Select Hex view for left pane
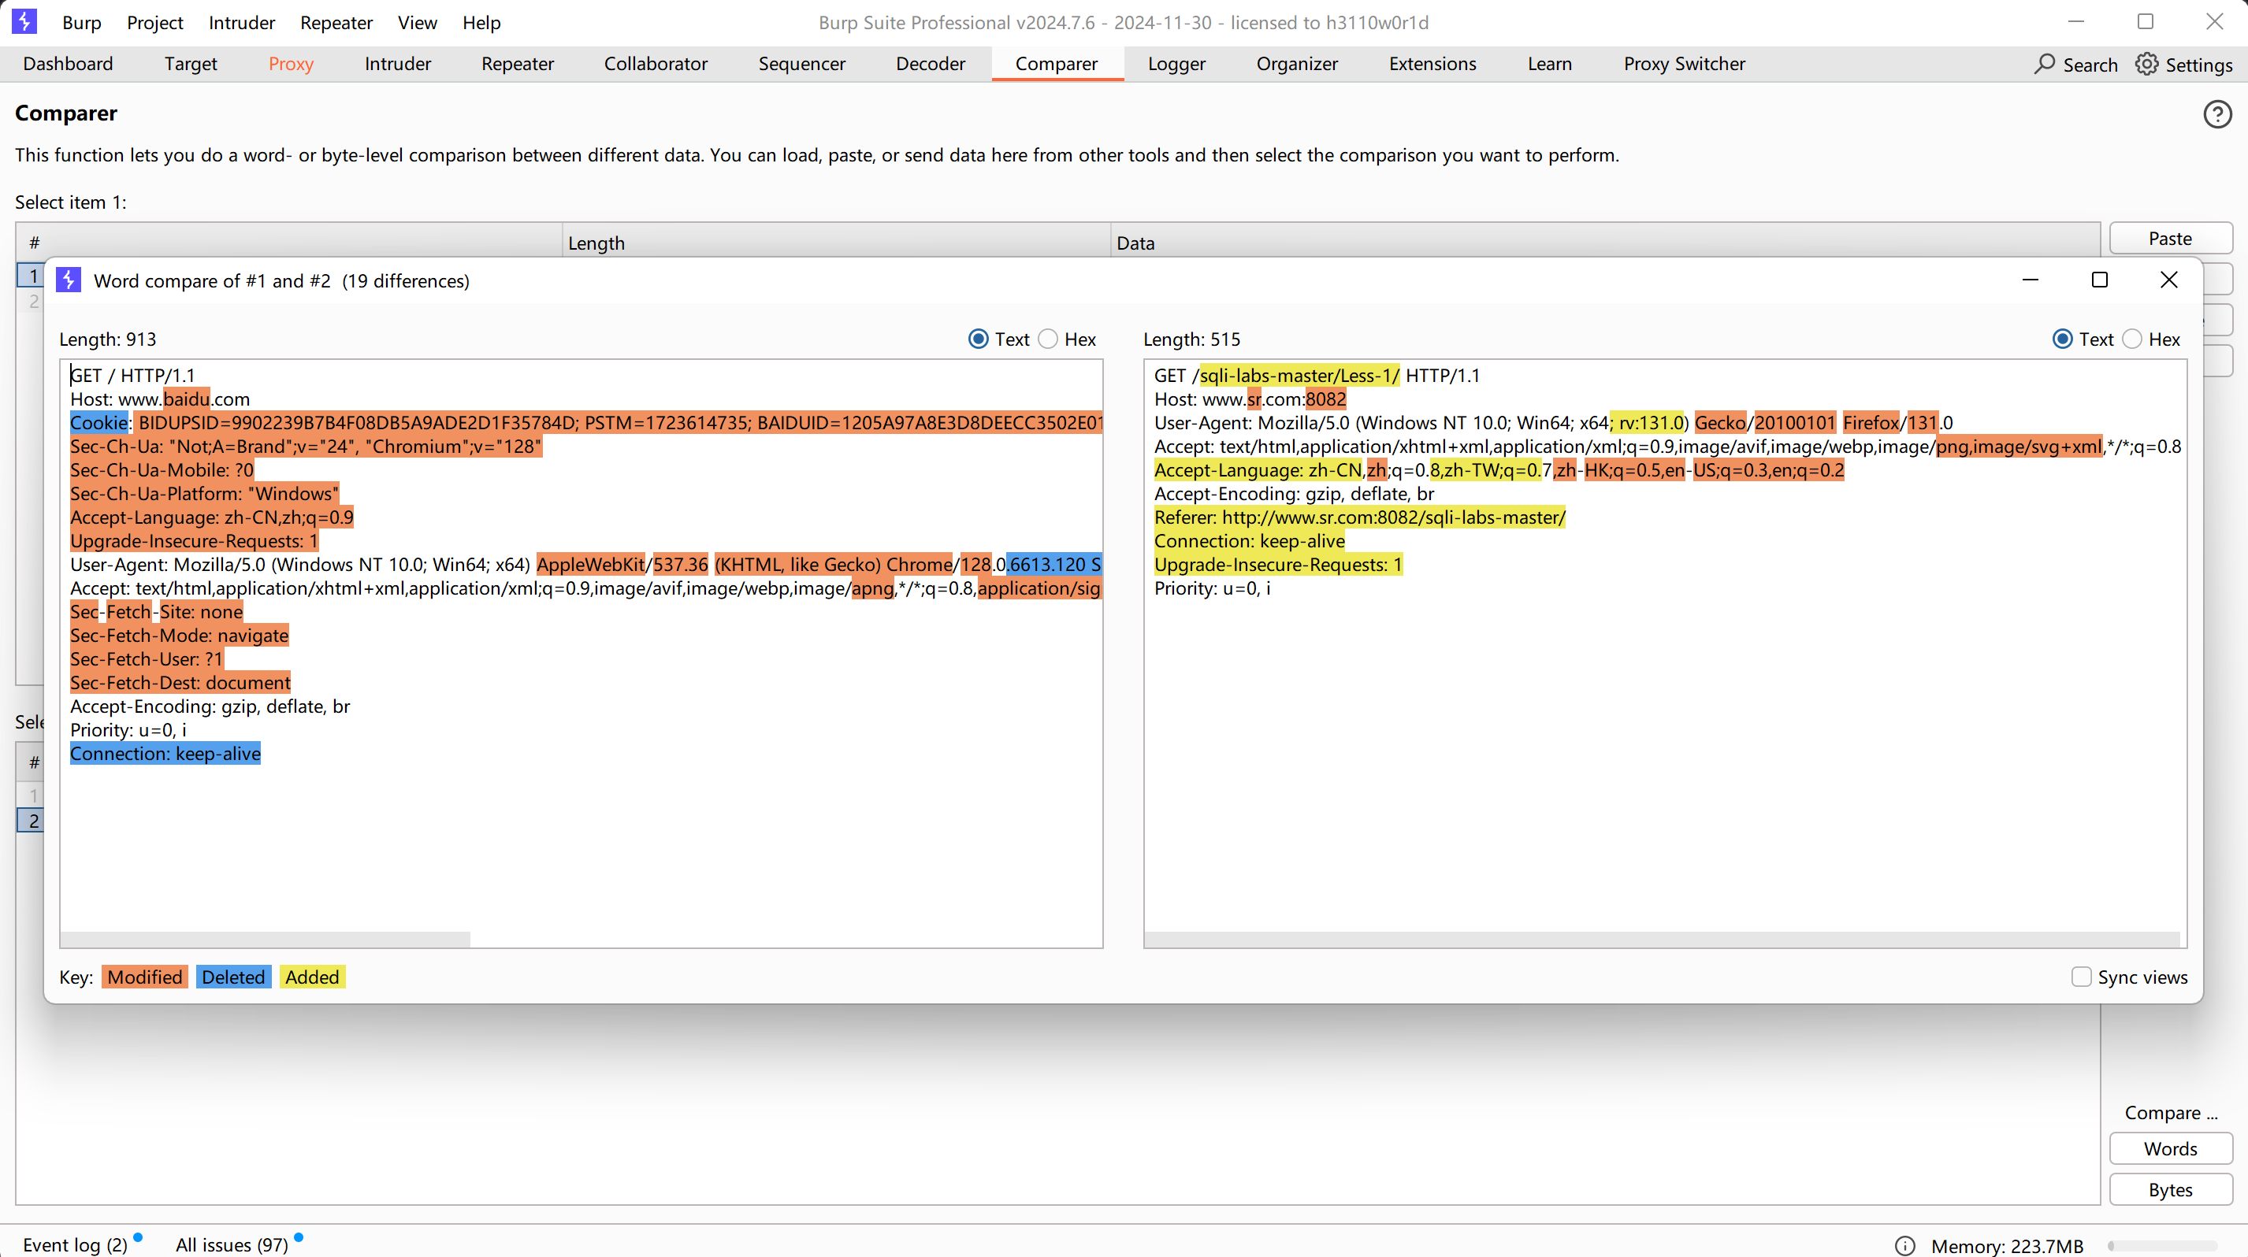 pos(1048,339)
